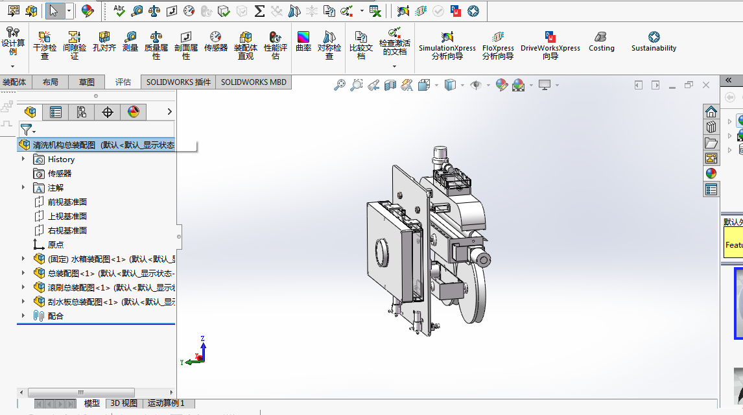Switch to the 装配体 ribbon tab
This screenshot has width=743, height=415.
click(x=14, y=82)
